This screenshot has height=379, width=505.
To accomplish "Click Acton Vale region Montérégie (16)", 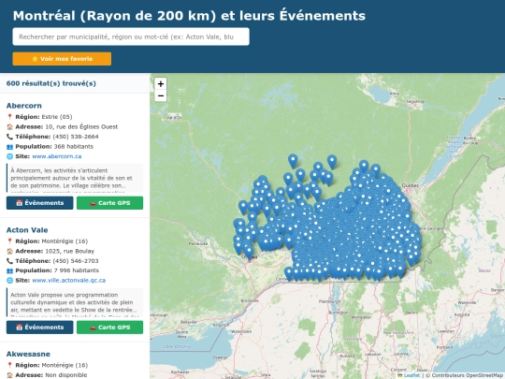I will [x=65, y=241].
